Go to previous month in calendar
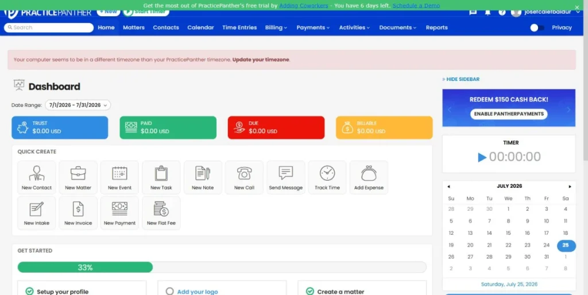The width and height of the screenshot is (588, 295). [x=448, y=187]
